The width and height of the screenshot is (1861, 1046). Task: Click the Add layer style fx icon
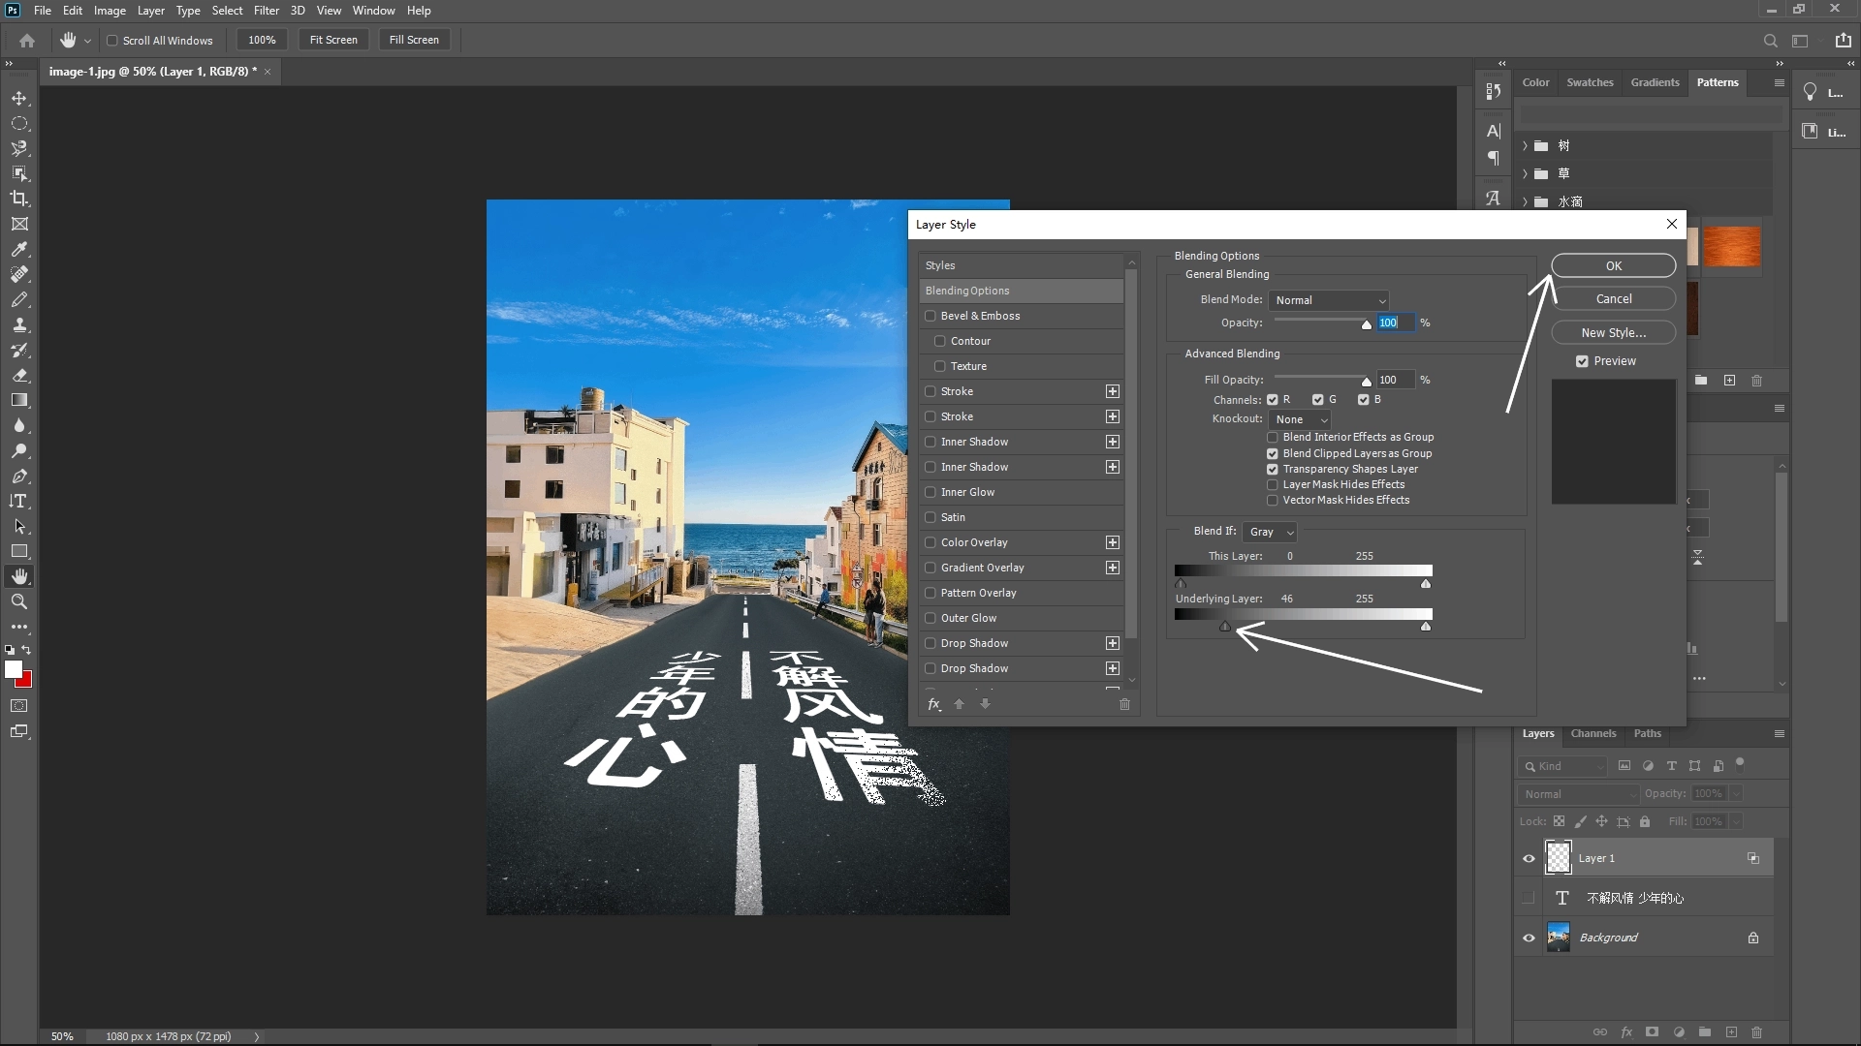tap(1624, 1032)
